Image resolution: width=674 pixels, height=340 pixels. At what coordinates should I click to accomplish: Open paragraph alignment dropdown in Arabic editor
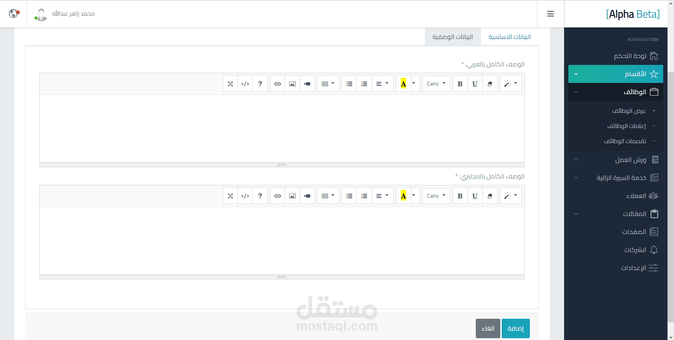382,84
